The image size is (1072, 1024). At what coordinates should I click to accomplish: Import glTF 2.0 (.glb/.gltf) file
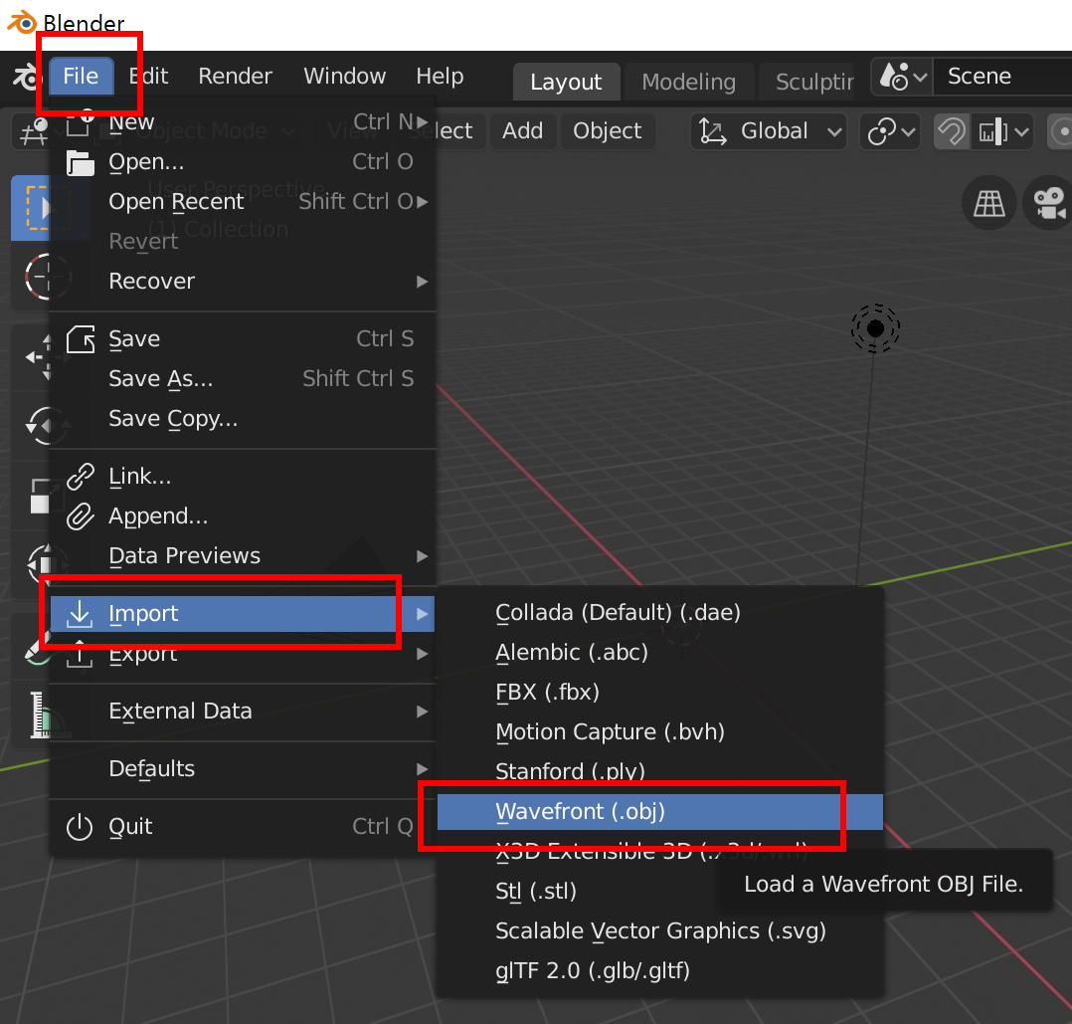tap(659, 970)
